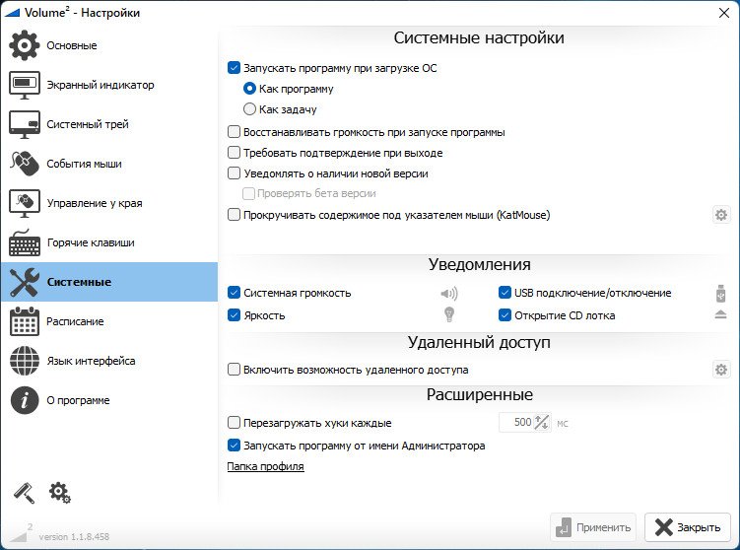This screenshot has height=550, width=740.
Task: Click the USB connection notification icon
Action: point(720,293)
